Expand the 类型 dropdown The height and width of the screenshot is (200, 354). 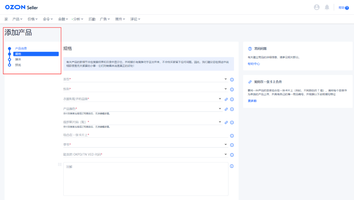tap(226, 79)
